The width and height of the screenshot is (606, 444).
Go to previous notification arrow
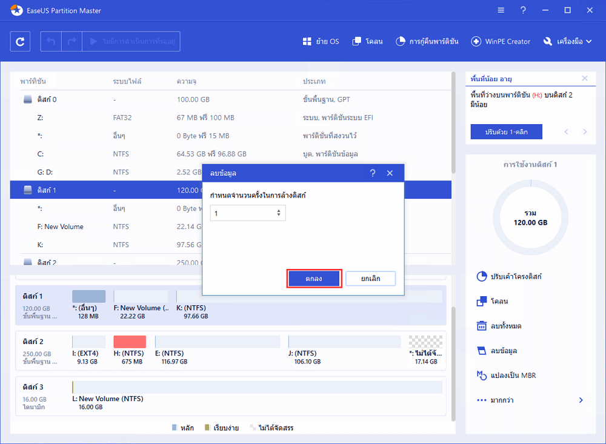[x=566, y=132]
